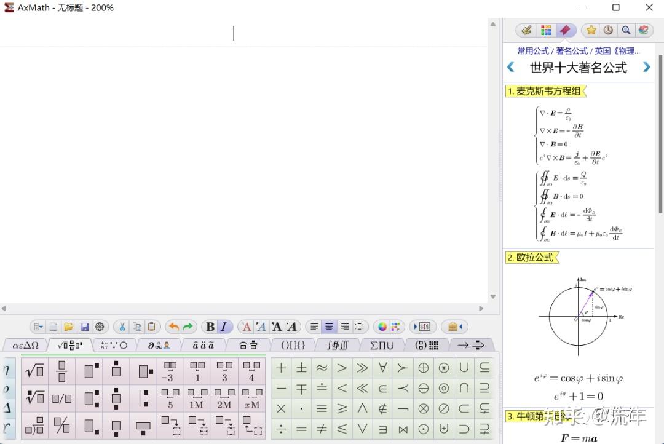Screen dimensions: 664x444
Task: Select font style 2 blue italic A
Action: (x=261, y=327)
